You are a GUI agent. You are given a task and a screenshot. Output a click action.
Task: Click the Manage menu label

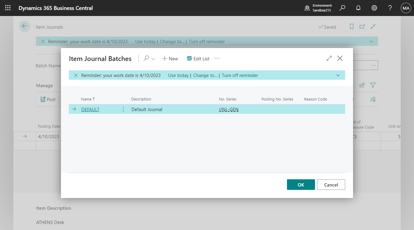44,85
